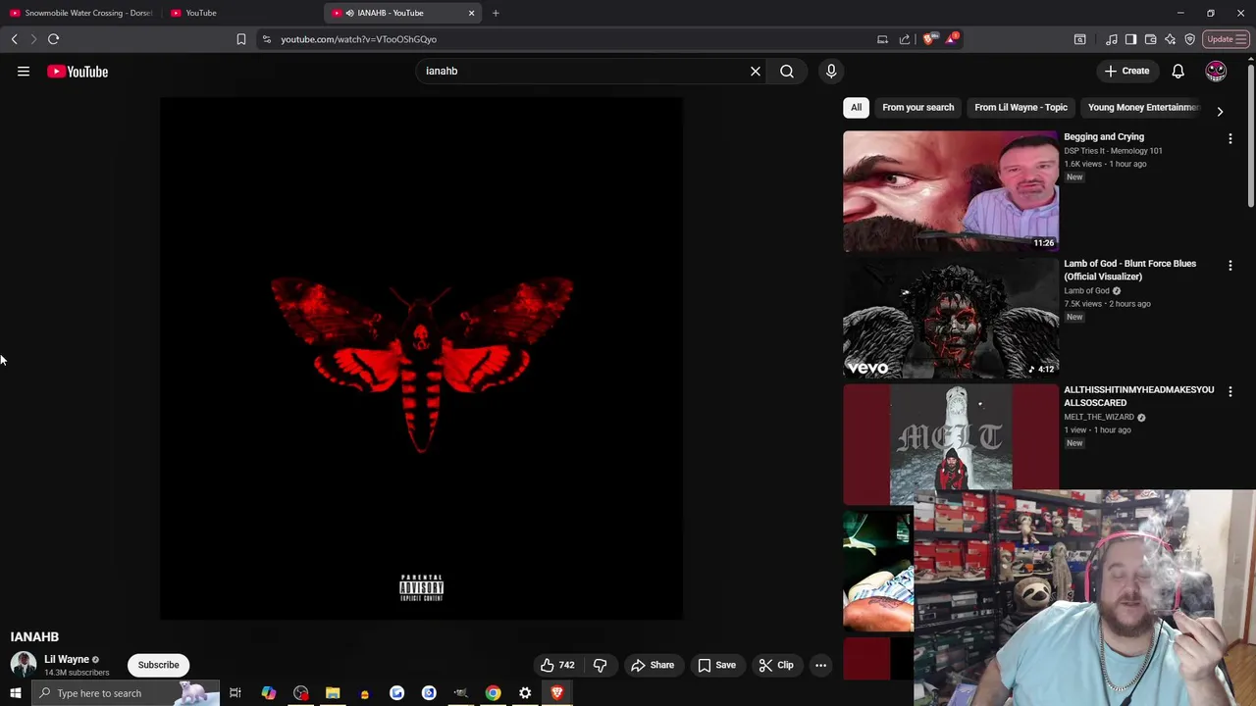1256x706 pixels.
Task: Open Task View on the taskbar
Action: tap(235, 693)
